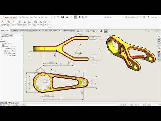This screenshot has width=161, height=121.
Task: Expand the Drawing View1 node
Action: coord(3,51)
